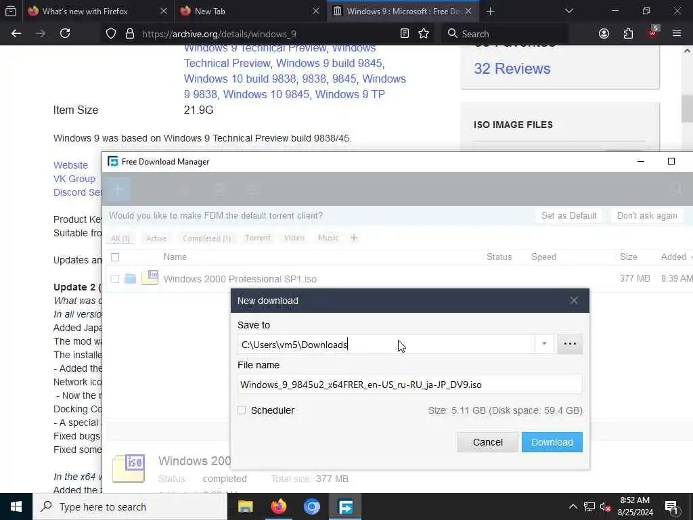Toggle reader view icon in address bar
The width and height of the screenshot is (693, 520).
click(x=405, y=34)
